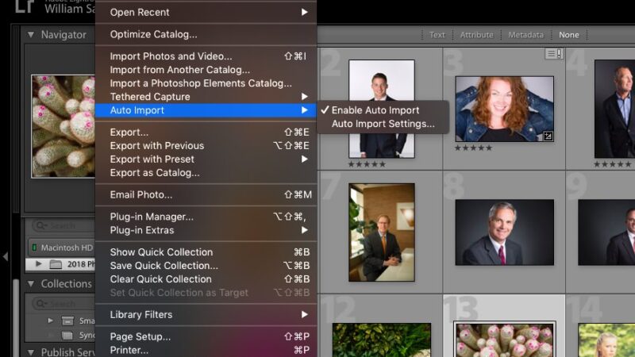Select dark-suited man thumbnail in cell 9
Image resolution: width=635 pixels, height=357 pixels.
pyautogui.click(x=606, y=232)
